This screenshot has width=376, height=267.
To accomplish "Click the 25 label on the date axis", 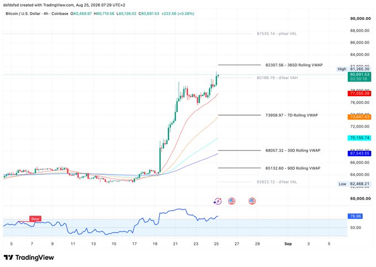I will coord(216,244).
